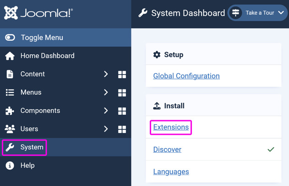Open the Languages install link
This screenshot has height=186, width=289.
(x=171, y=172)
